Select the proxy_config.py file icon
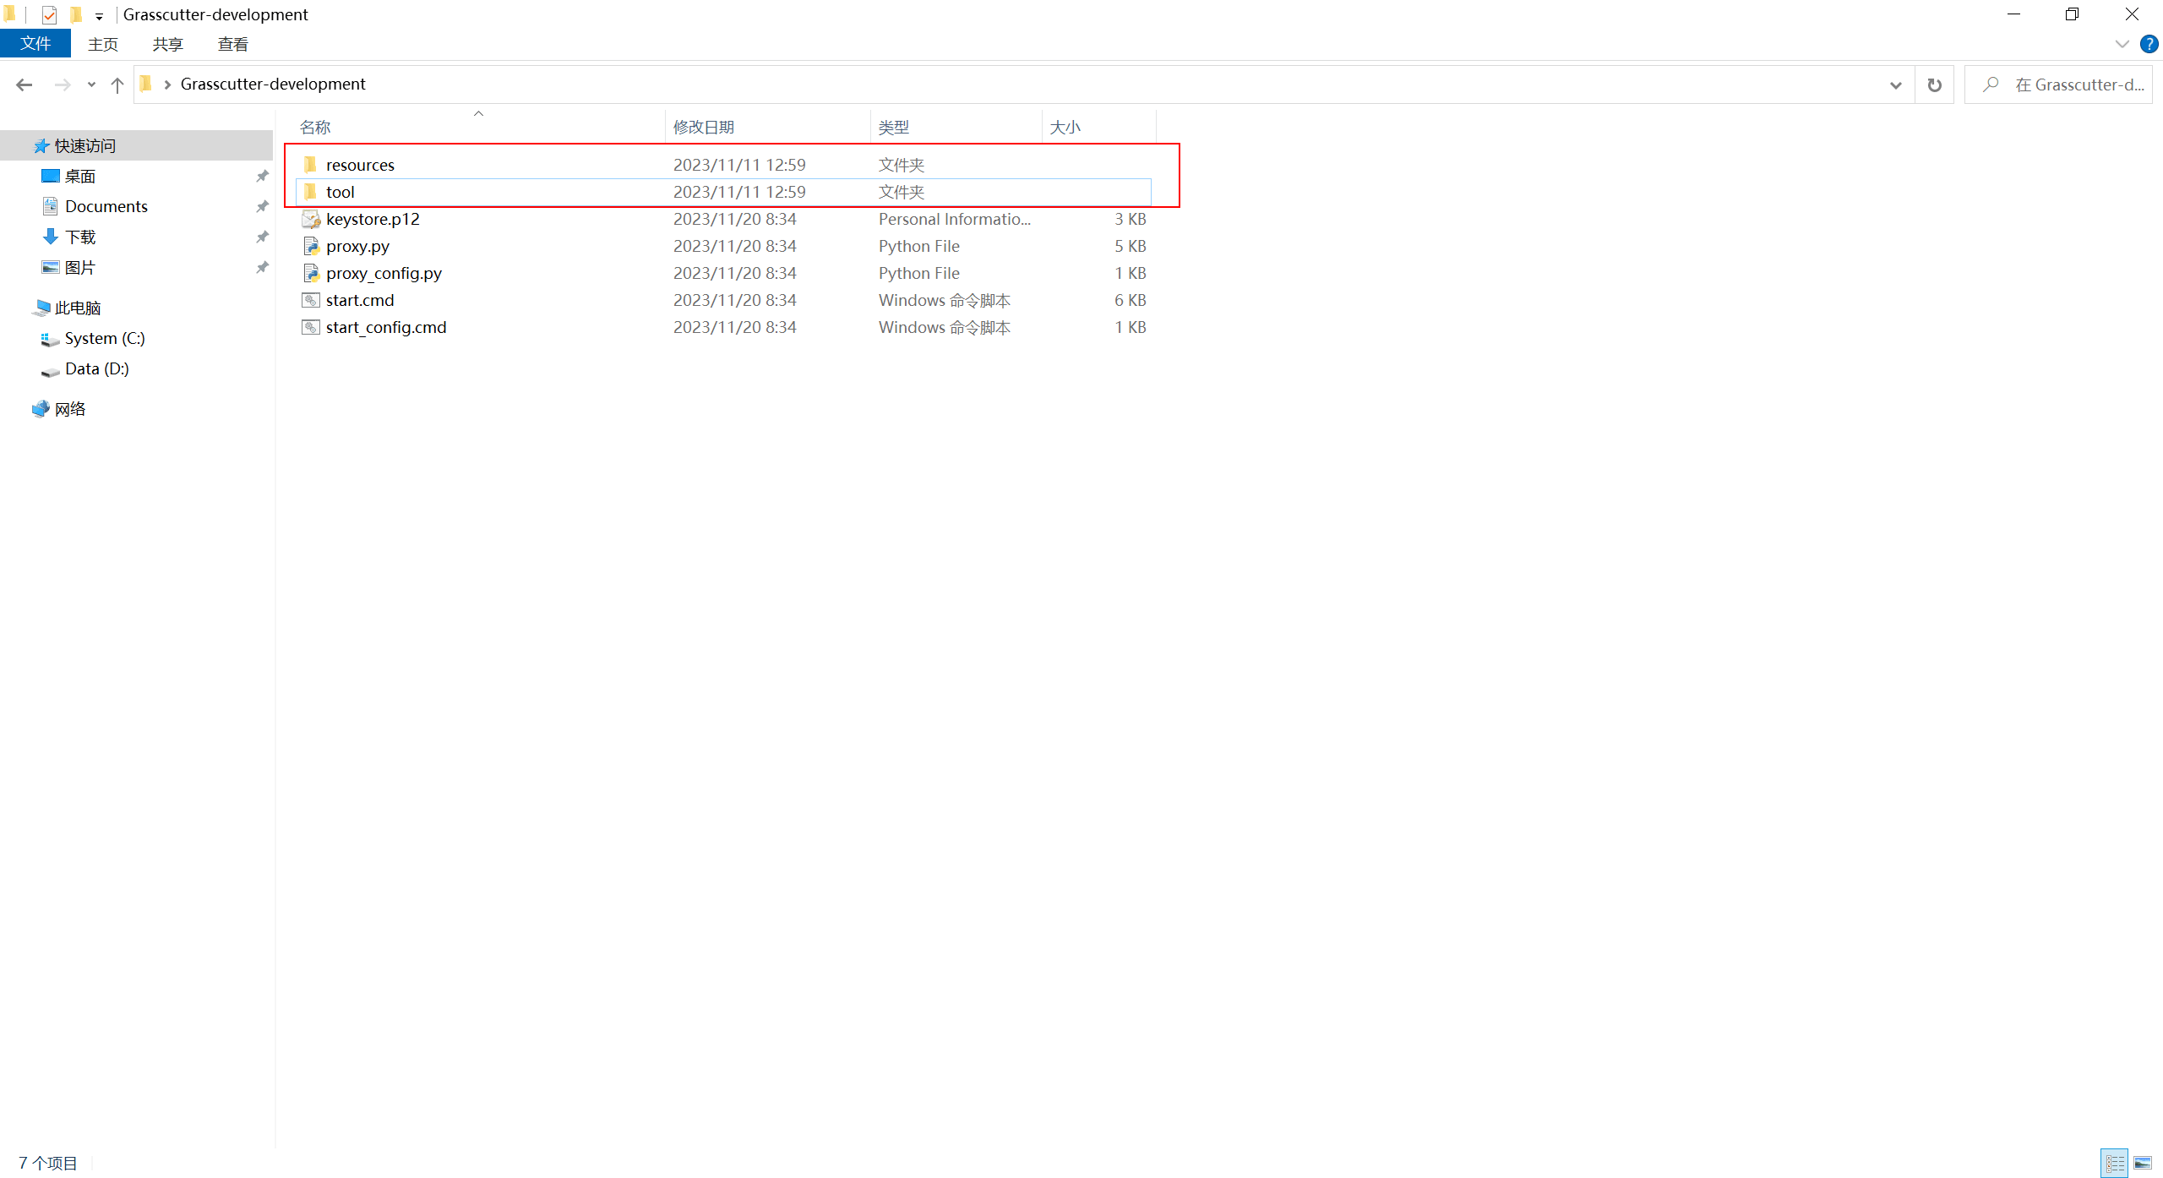Image resolution: width=2163 pixels, height=1178 pixels. pos(311,274)
